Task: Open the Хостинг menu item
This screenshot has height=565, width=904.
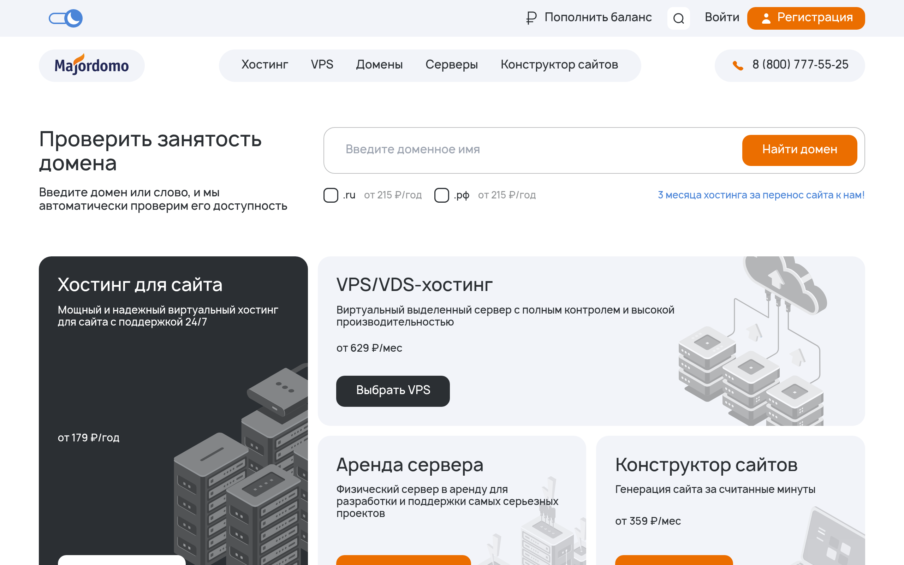Action: click(264, 65)
